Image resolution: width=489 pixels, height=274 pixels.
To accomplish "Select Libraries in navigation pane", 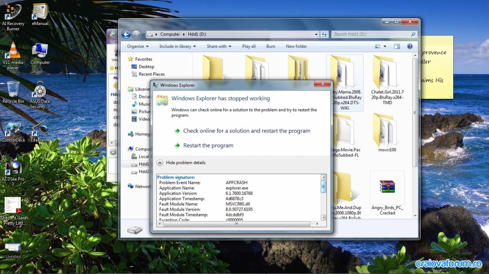I will click(x=139, y=89).
